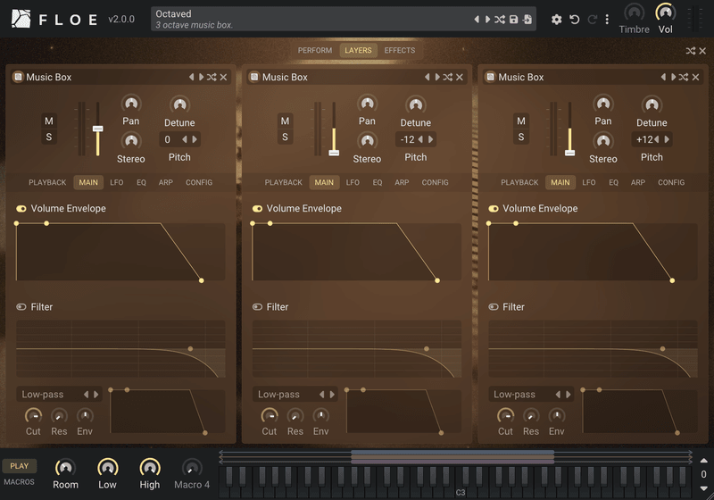
Task: Open the save-preset-as file icon
Action: 527,19
